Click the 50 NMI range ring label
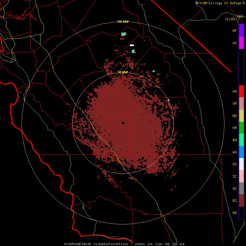The image size is (246, 246). click(123, 72)
